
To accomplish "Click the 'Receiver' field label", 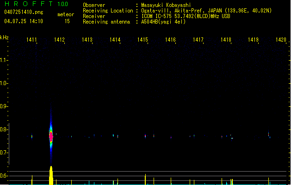I will pos(94,16).
